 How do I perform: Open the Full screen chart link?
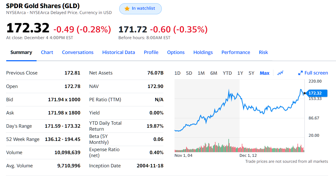coord(313,73)
